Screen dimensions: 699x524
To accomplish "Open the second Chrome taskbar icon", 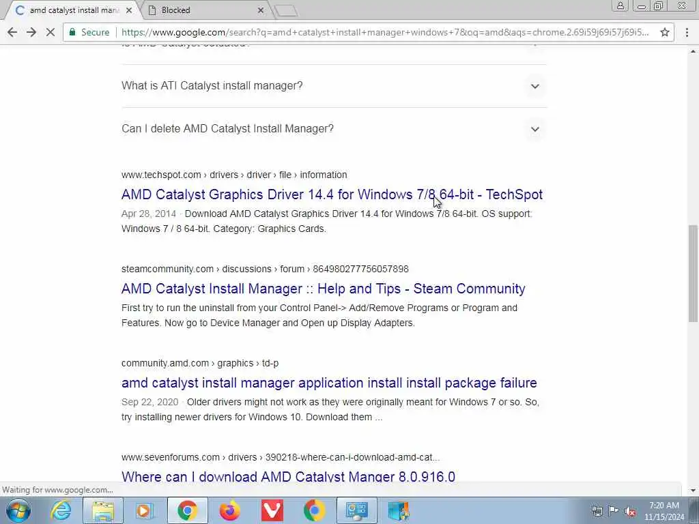I will point(314,510).
